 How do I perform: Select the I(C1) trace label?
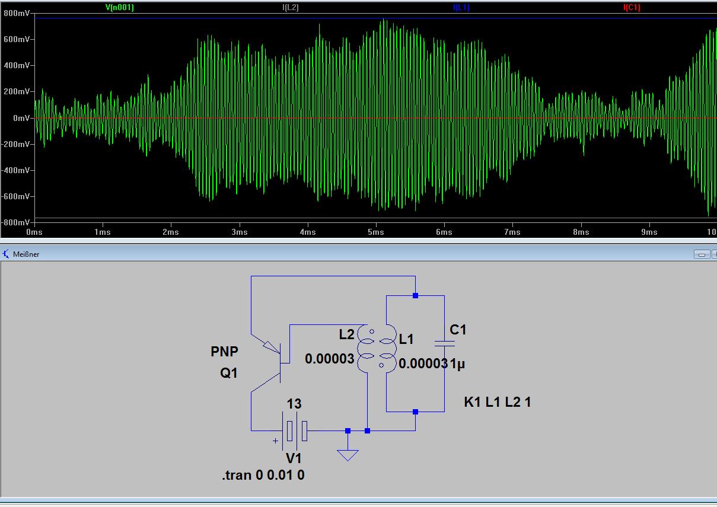pos(632,8)
